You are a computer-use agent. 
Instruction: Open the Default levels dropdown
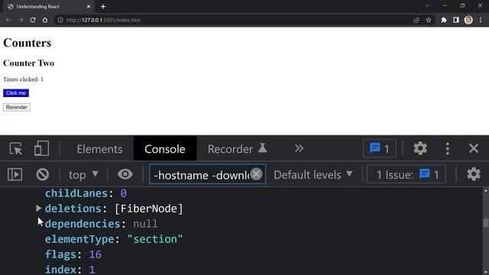pos(313,175)
